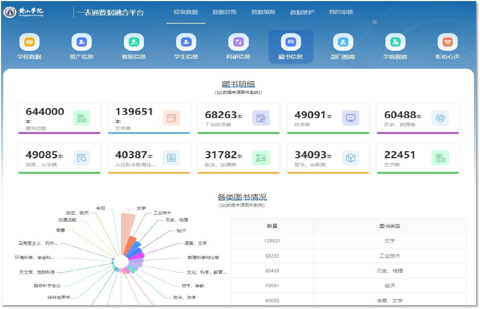Click the 文化科学教育体 card icon
Image resolution: width=480 pixels, height=309 pixels.
coord(171,158)
